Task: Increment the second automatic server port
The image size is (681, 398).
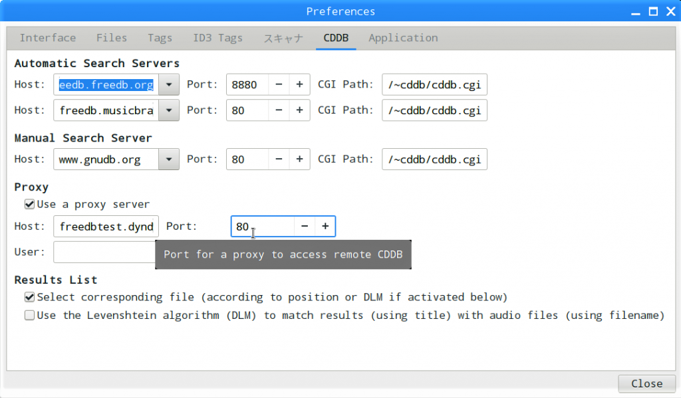Action: [299, 110]
